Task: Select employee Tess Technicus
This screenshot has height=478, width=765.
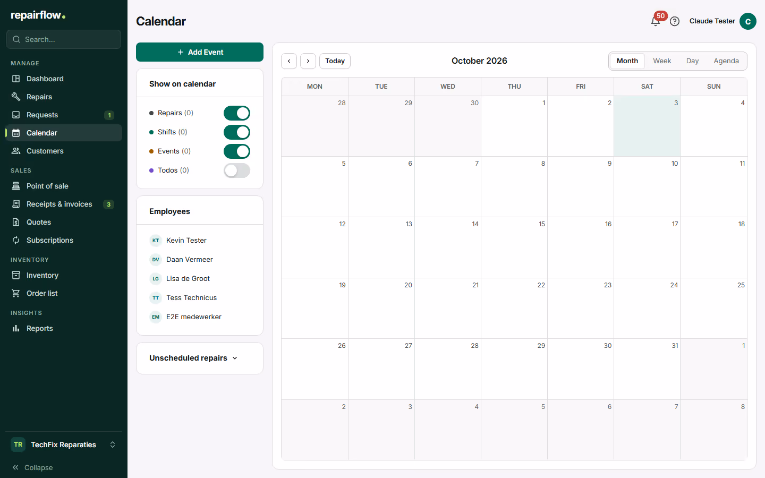Action: tap(200, 298)
